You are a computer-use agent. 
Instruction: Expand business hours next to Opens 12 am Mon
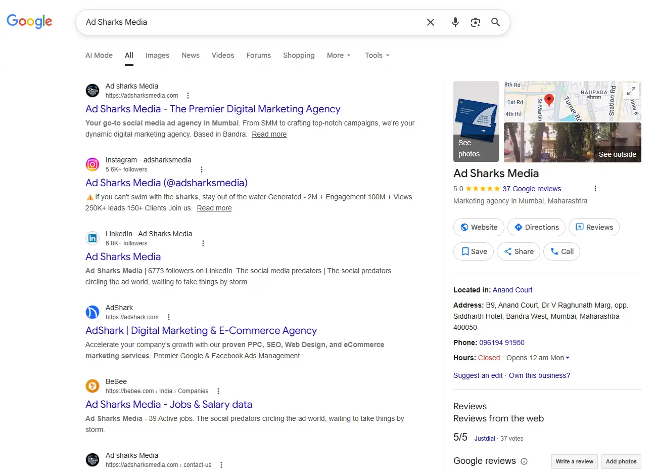point(568,358)
